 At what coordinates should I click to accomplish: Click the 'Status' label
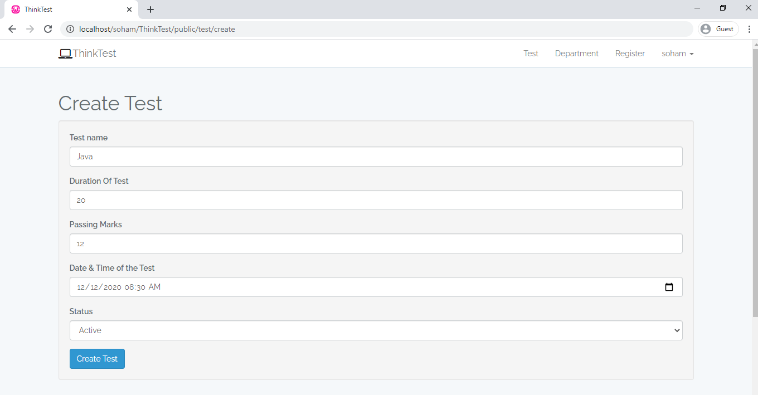(x=81, y=311)
